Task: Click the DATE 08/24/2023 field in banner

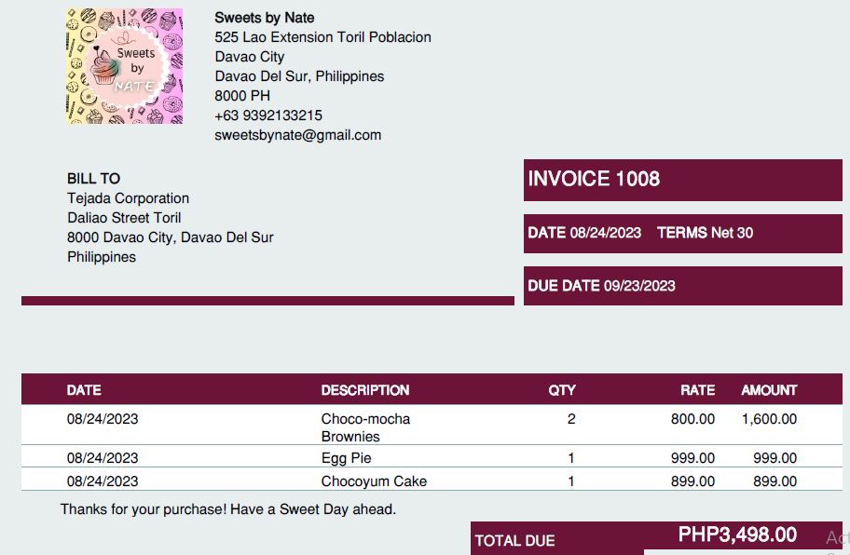Action: coord(584,233)
